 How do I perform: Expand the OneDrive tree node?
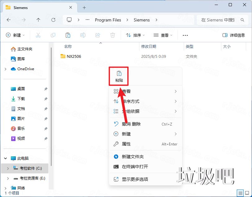click(x=6, y=69)
